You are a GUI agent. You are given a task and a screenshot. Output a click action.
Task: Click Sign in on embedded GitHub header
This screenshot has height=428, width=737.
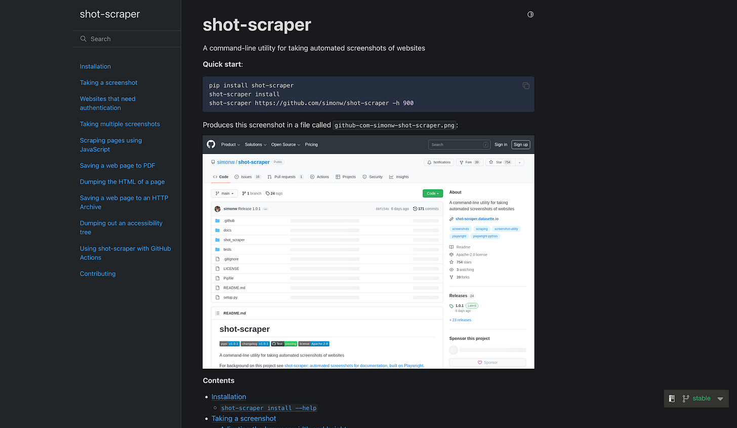[501, 145]
